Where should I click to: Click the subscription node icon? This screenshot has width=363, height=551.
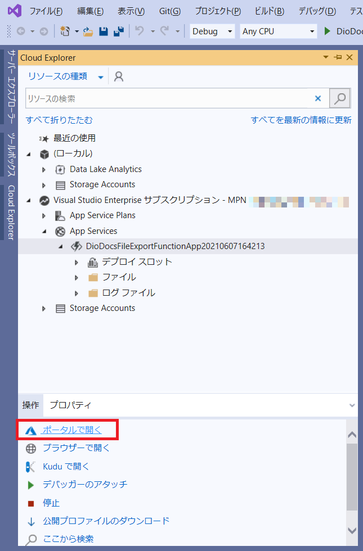coord(44,200)
